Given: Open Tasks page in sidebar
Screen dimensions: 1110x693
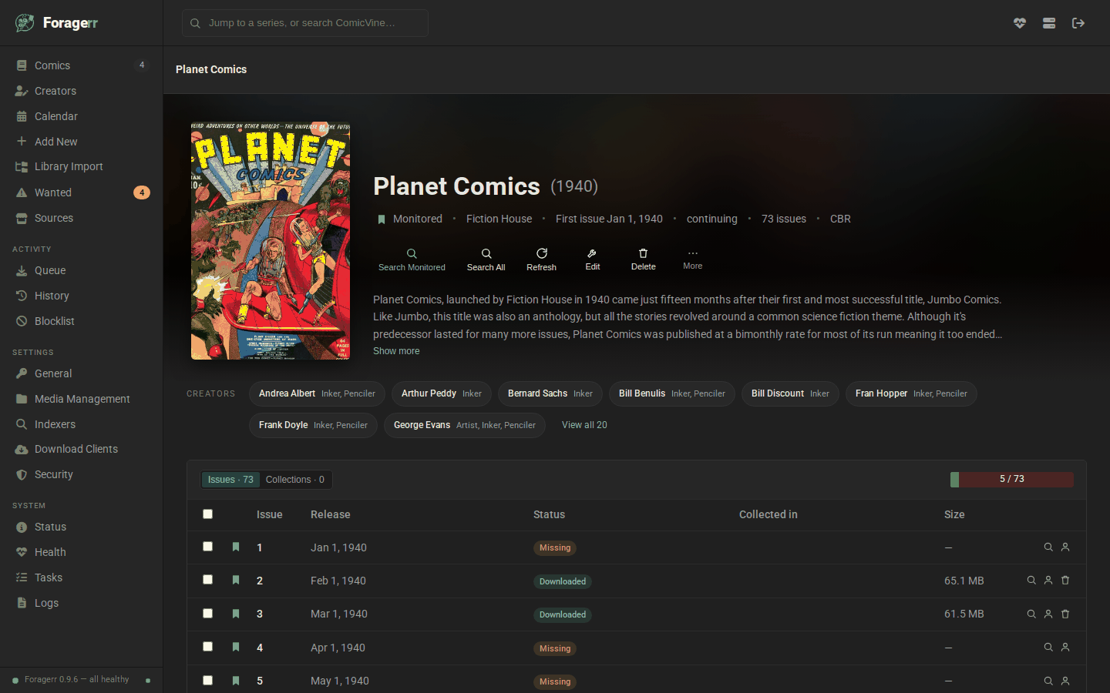Looking at the screenshot, I should tap(81, 577).
